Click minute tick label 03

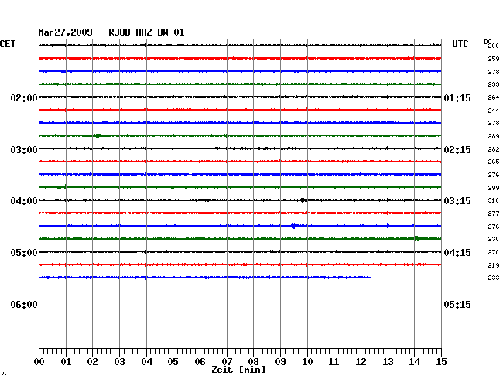coord(120,362)
